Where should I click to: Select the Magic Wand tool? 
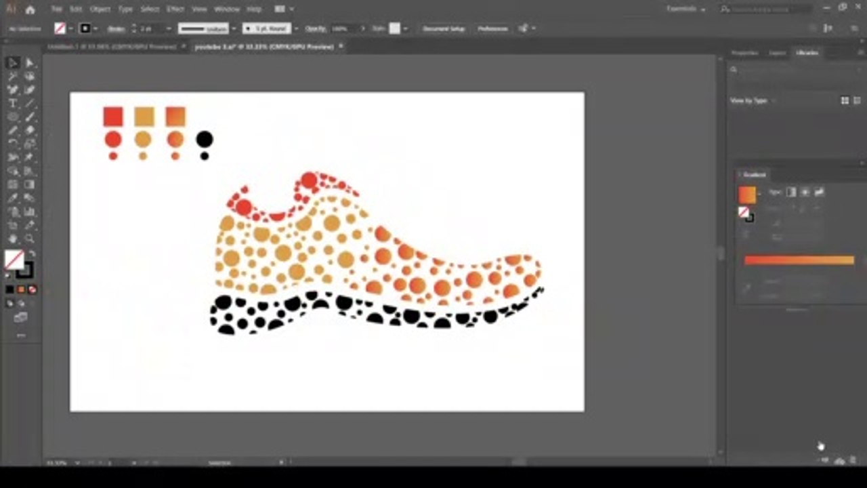(12, 77)
